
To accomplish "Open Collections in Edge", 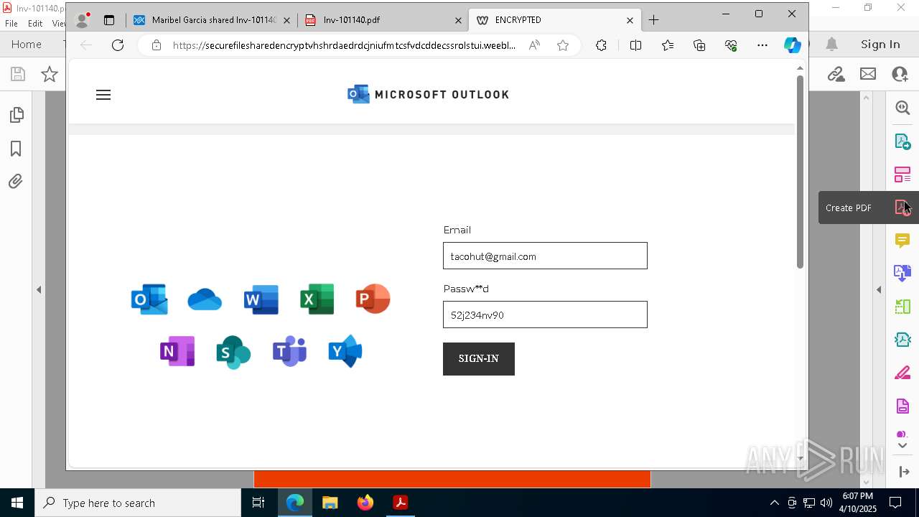I will pyautogui.click(x=699, y=45).
